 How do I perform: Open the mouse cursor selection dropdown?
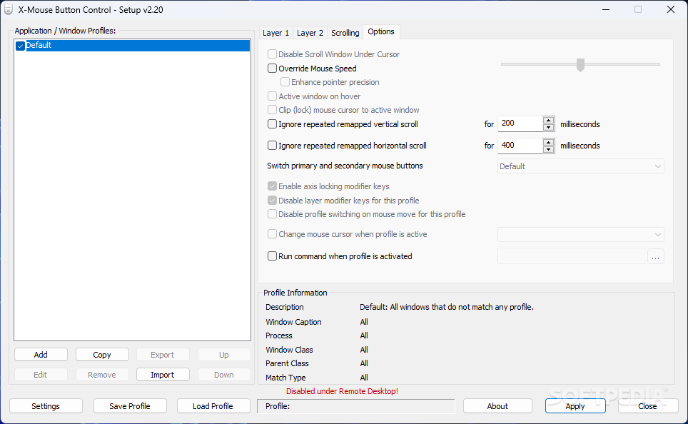click(x=580, y=234)
